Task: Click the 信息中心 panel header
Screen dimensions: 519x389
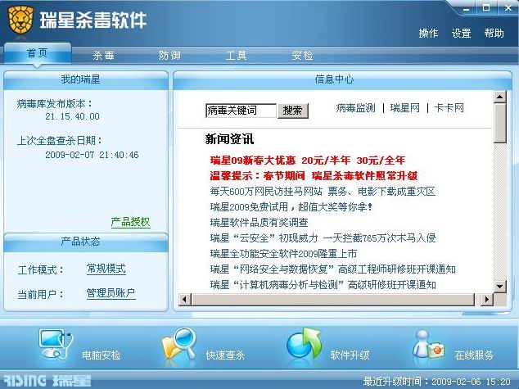Action: (x=342, y=79)
